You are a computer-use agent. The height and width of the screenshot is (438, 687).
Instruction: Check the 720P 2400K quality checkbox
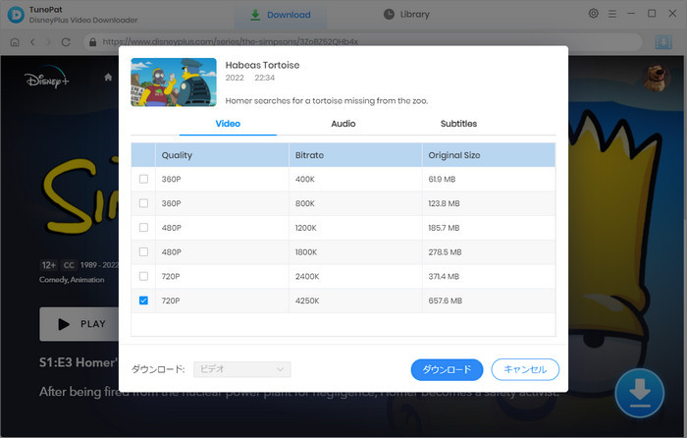[143, 276]
